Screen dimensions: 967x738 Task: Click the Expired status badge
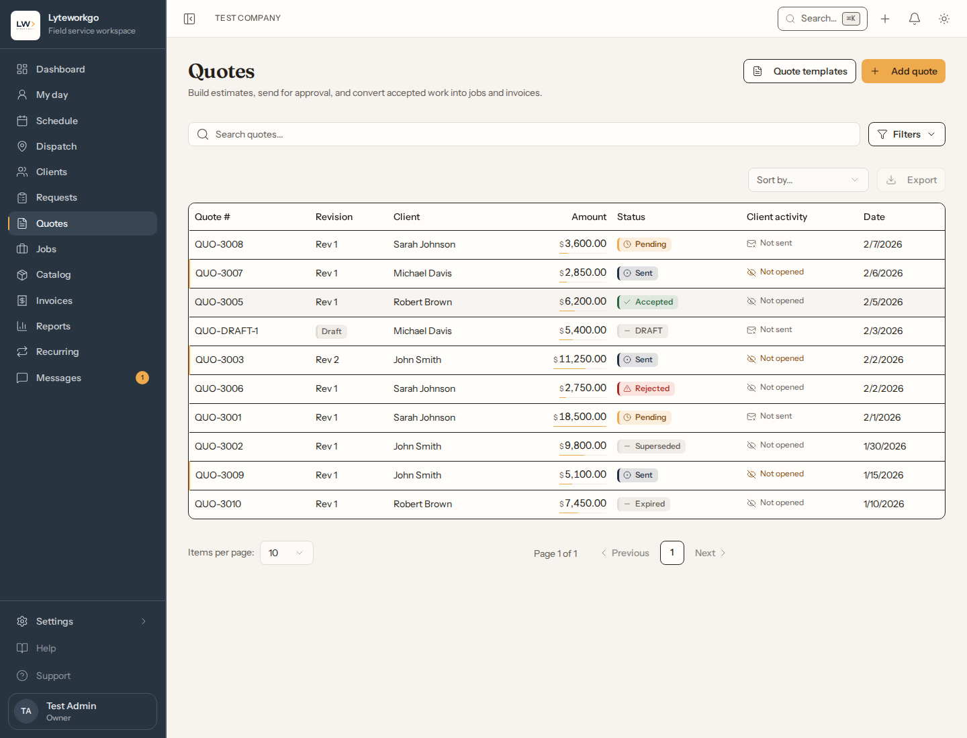pyautogui.click(x=644, y=504)
